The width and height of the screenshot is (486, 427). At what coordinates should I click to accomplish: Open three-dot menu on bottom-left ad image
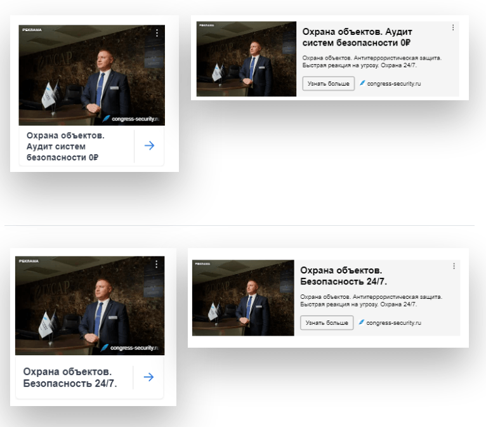pos(157,264)
